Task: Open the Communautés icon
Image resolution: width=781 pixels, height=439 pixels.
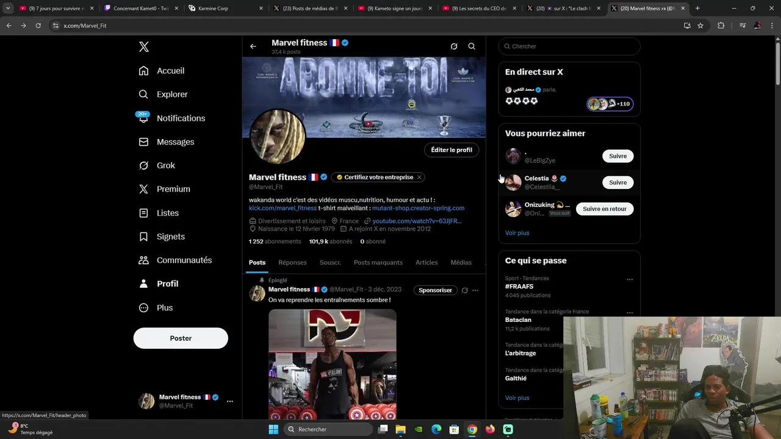Action: pos(143,260)
